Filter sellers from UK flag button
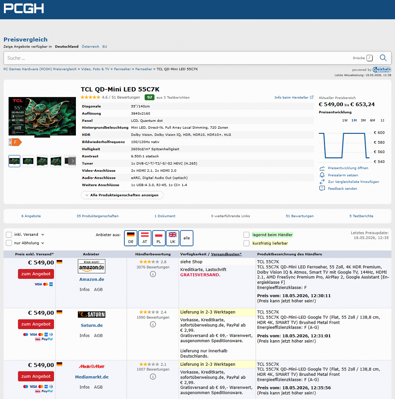Viewport: 395px width, 399px height. tap(173, 238)
